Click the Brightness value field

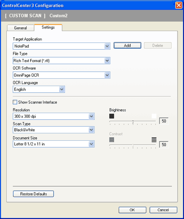[164, 121]
